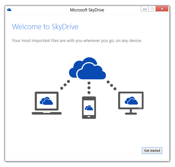175x167 pixels.
Task: Minimize the Microsoft SkyDrive window
Action: [x=145, y=9]
